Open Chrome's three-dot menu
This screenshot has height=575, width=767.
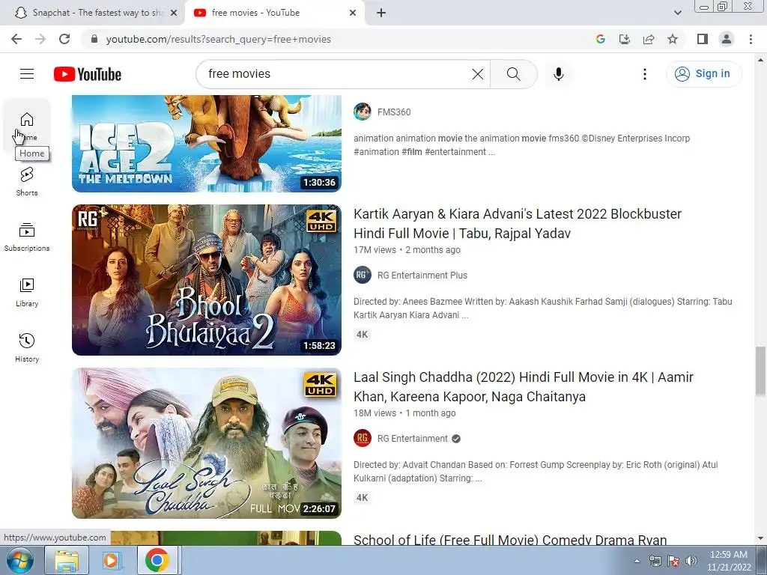751,39
